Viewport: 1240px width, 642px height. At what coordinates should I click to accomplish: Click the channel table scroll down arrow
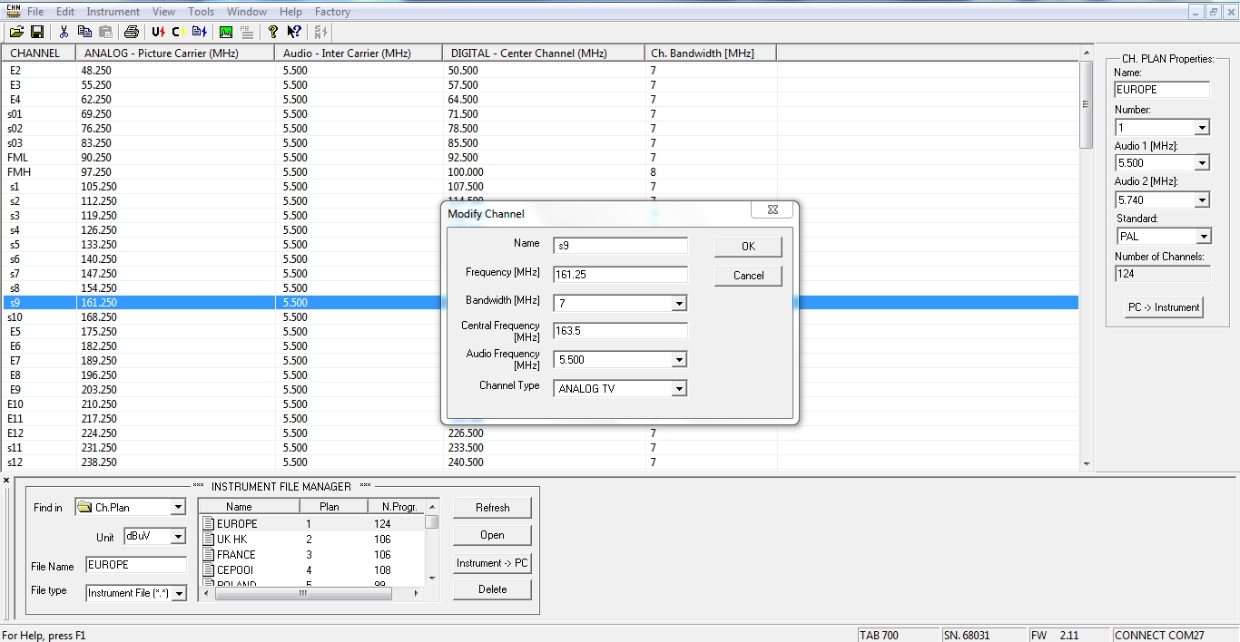tap(1086, 464)
